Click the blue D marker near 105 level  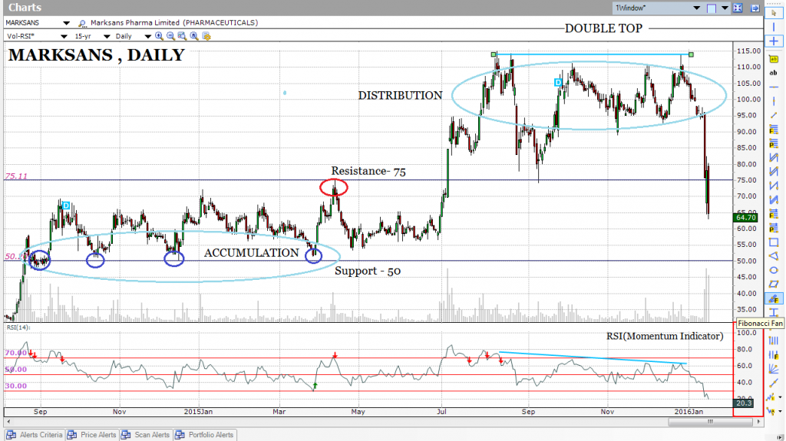(558, 82)
